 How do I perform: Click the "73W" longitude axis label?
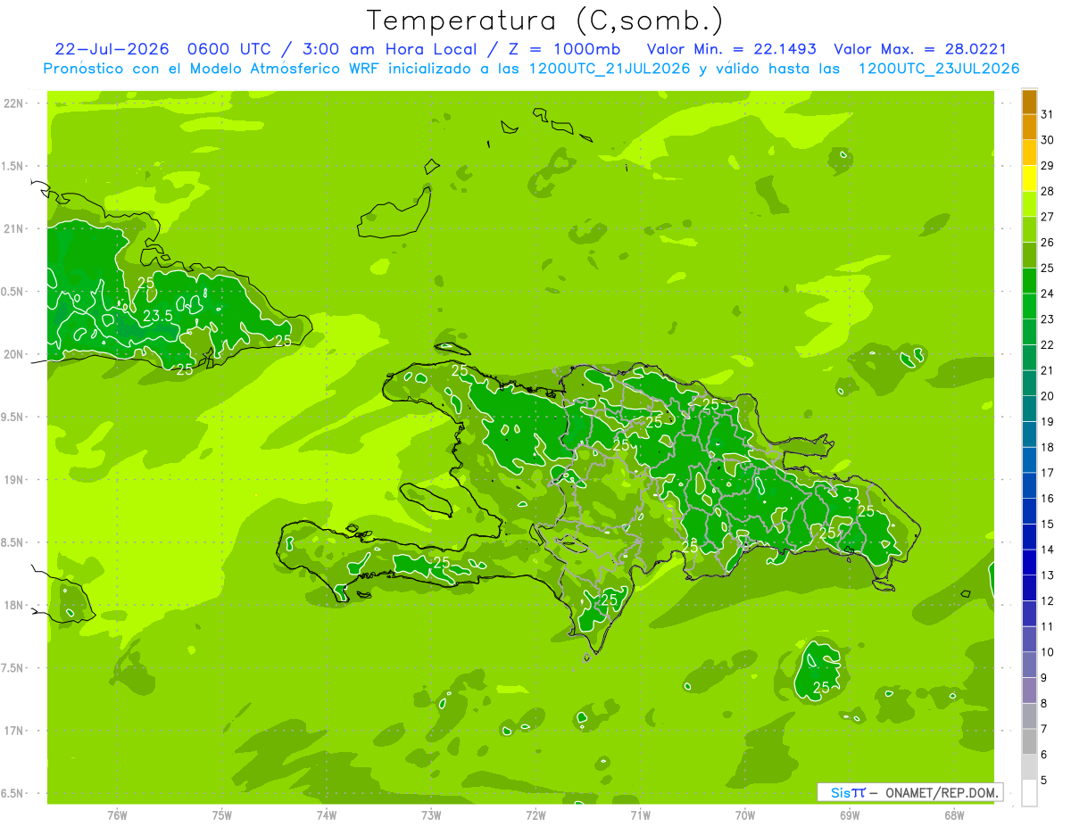coord(431,815)
